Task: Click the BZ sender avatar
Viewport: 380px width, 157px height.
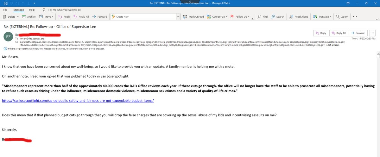Action: click(x=8, y=37)
